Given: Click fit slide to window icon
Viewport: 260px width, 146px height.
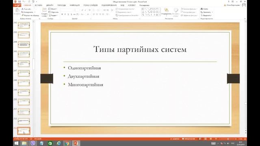Looking at the screenshot, I should point(245,139).
